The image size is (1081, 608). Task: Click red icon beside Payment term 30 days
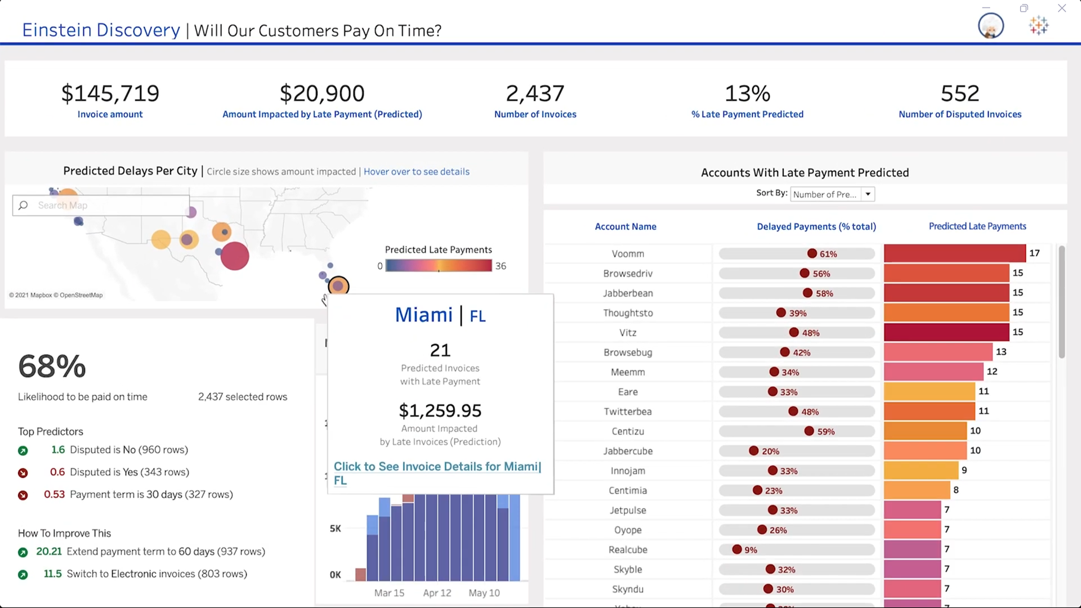(x=23, y=495)
